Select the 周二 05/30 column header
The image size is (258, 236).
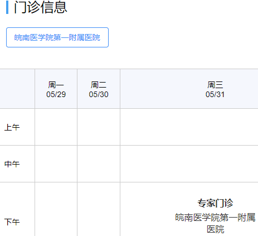(x=99, y=89)
